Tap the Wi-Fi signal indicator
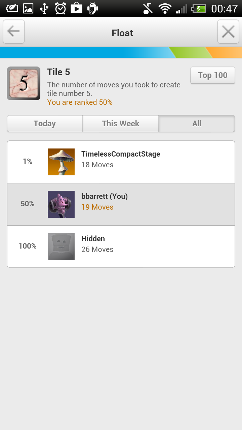Viewport: 242px width, 430px height. pos(165,8)
